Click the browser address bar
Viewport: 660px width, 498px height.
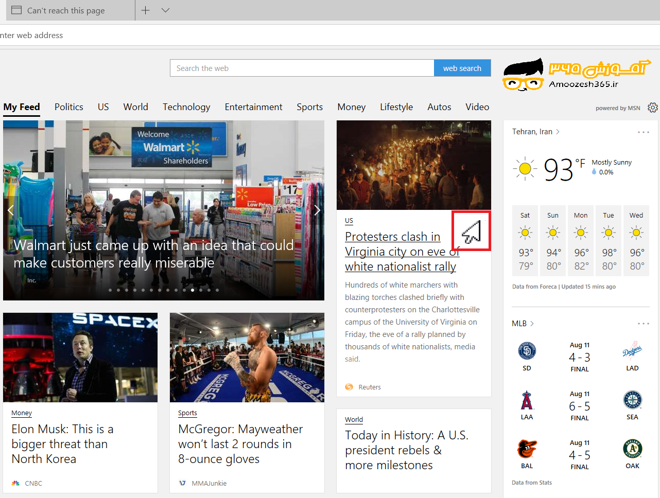tap(330, 35)
